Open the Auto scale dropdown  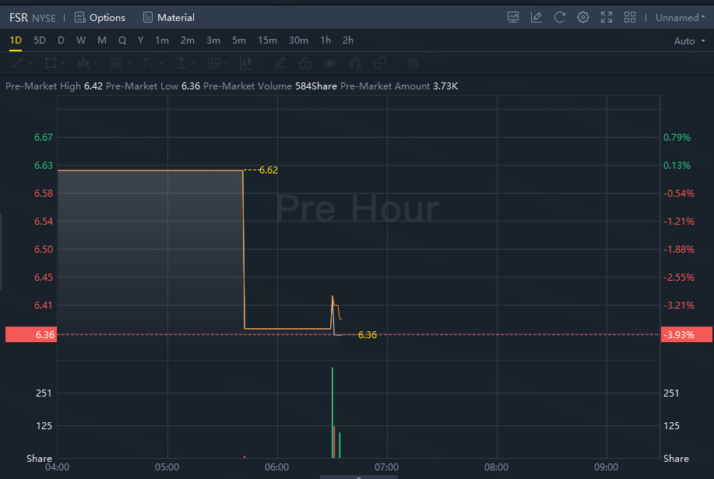(x=689, y=41)
